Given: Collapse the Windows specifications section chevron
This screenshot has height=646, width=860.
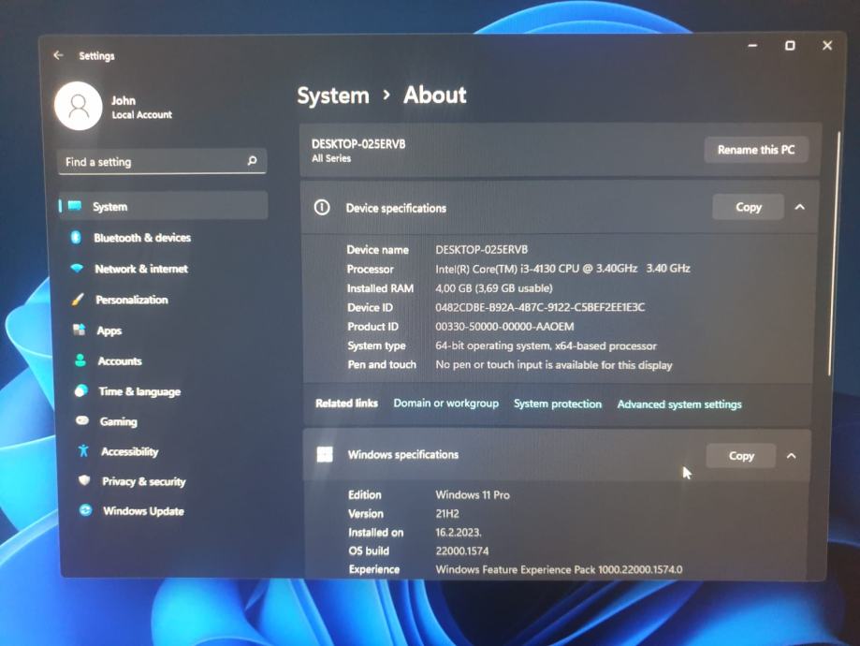Looking at the screenshot, I should 791,456.
